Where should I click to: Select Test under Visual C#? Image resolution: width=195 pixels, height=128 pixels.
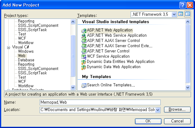click(22, 77)
